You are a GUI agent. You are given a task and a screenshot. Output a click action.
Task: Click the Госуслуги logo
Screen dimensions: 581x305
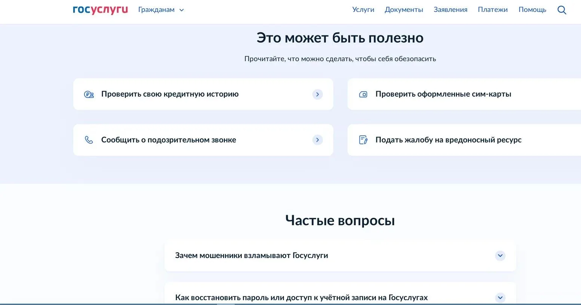coord(100,10)
